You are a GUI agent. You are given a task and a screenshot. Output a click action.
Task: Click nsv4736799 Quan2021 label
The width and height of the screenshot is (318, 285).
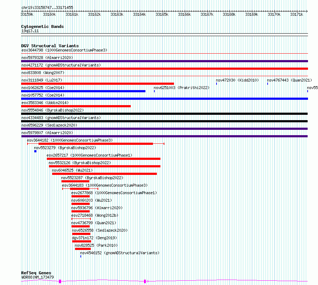point(94,223)
